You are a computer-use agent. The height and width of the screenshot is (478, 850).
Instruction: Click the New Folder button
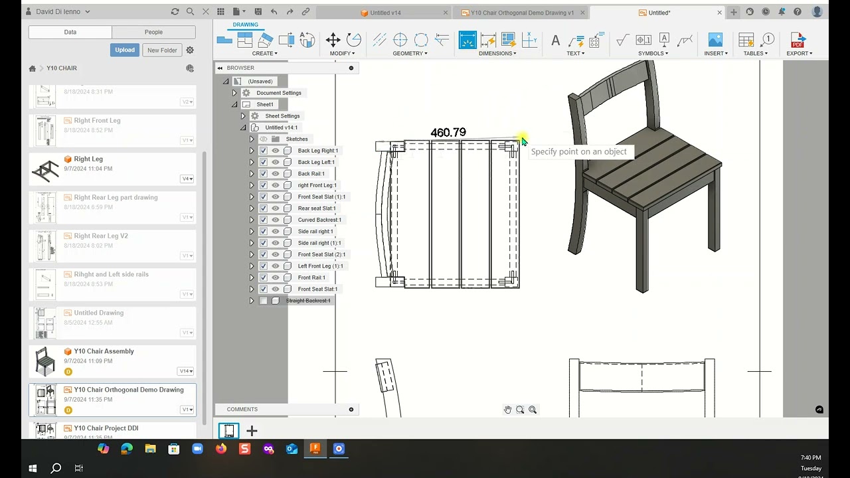point(162,50)
